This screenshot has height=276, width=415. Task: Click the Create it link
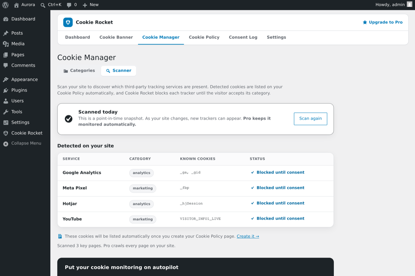[x=248, y=236]
